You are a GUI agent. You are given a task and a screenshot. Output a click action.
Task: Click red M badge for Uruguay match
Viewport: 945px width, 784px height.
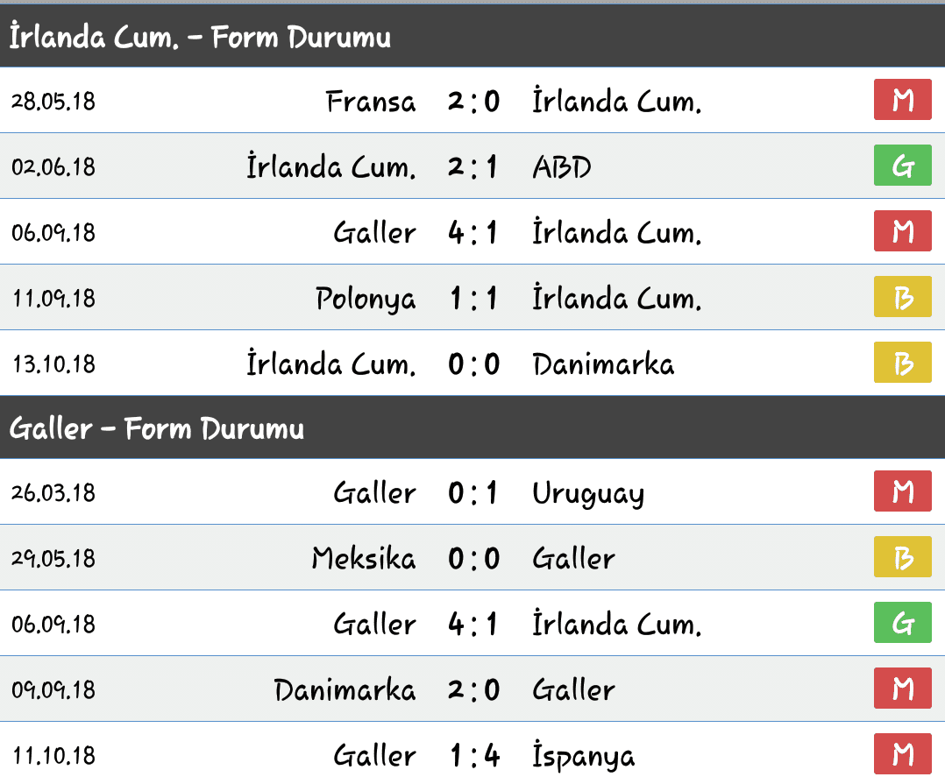[902, 491]
